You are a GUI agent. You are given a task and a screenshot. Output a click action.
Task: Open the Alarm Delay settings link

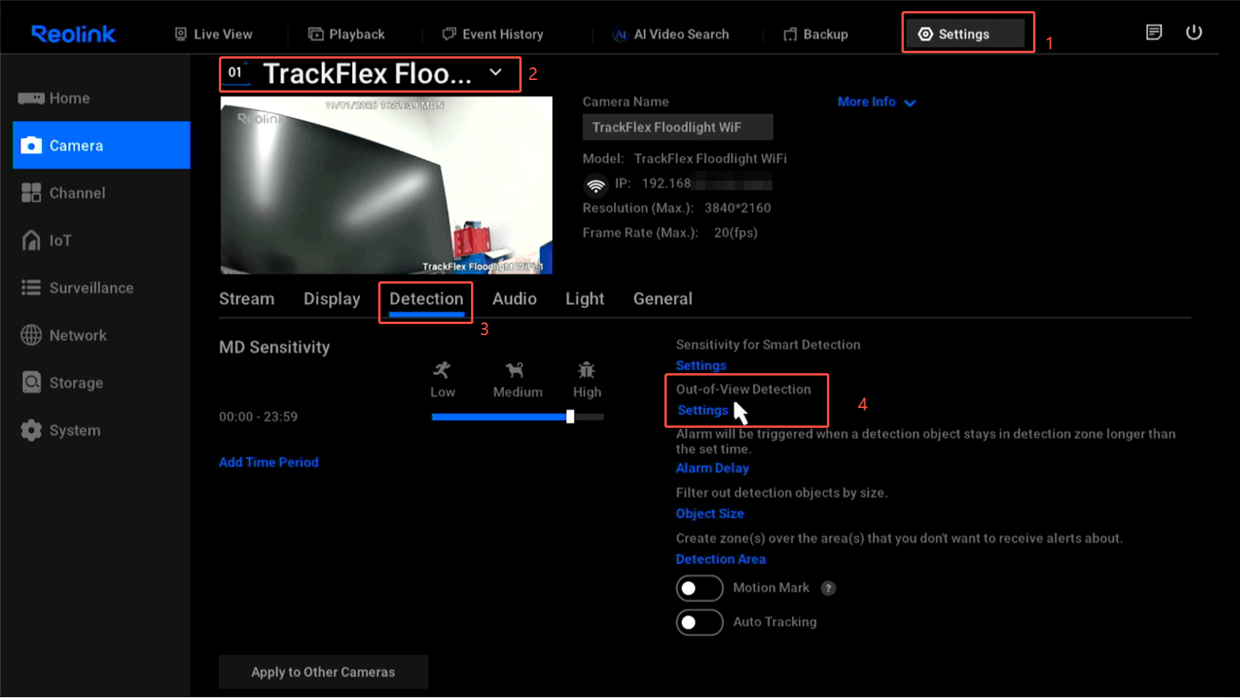[x=712, y=467]
